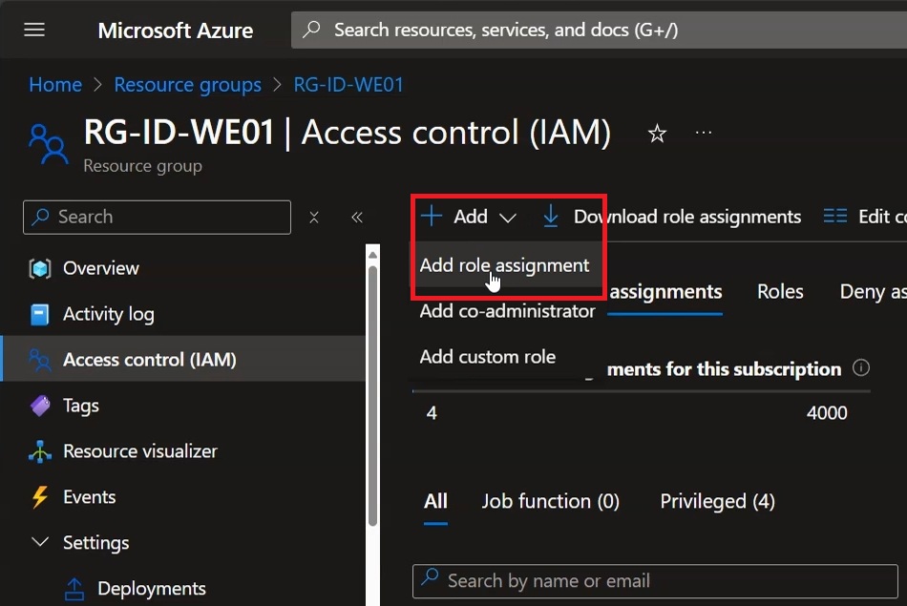907x606 pixels.
Task: Select the Job function (0) tab
Action: pos(551,501)
